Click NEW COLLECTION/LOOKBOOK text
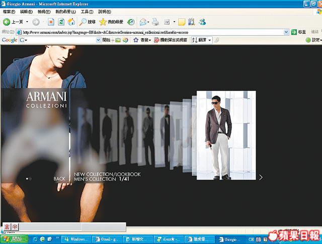Image resolution: width=322 pixels, height=244 pixels. (107, 174)
